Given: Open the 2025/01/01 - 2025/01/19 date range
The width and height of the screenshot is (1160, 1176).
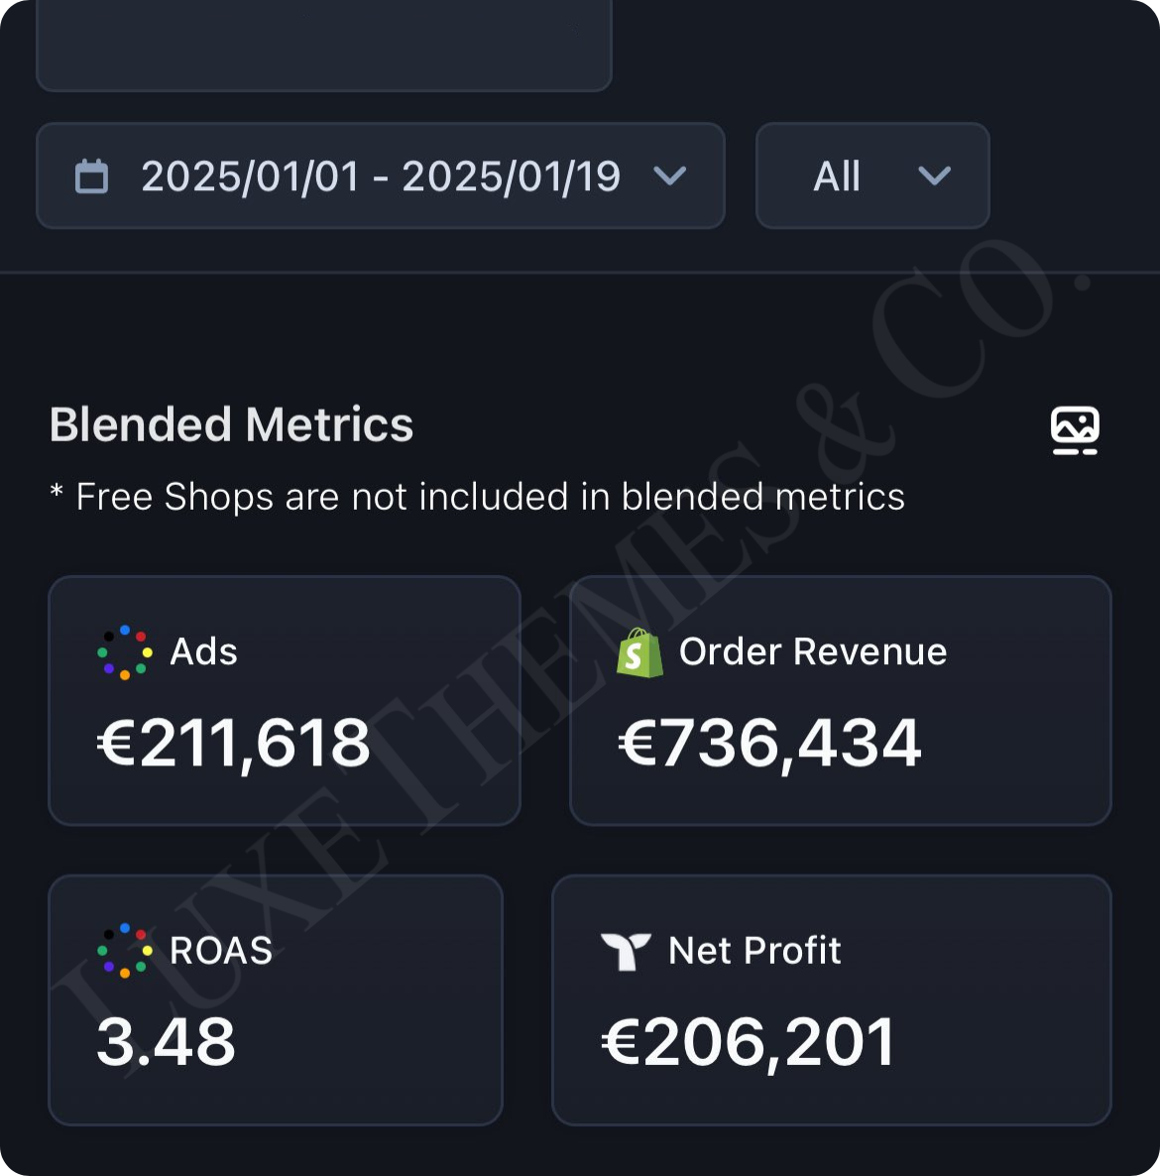Looking at the screenshot, I should (x=380, y=176).
